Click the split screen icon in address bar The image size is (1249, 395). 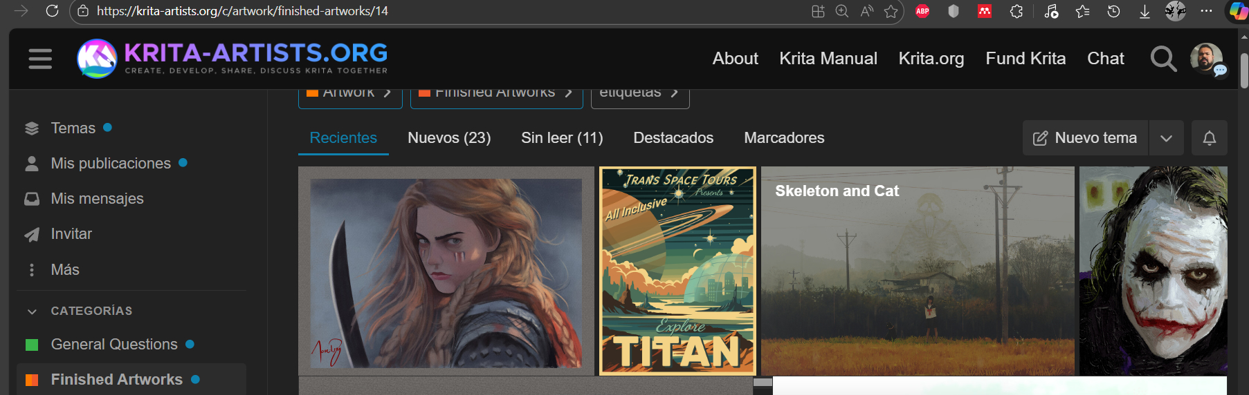pos(818,11)
